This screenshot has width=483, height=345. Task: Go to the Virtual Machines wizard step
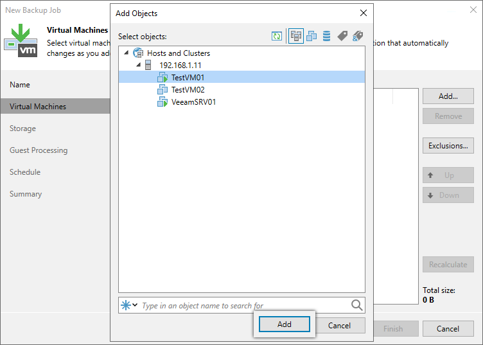click(x=55, y=106)
